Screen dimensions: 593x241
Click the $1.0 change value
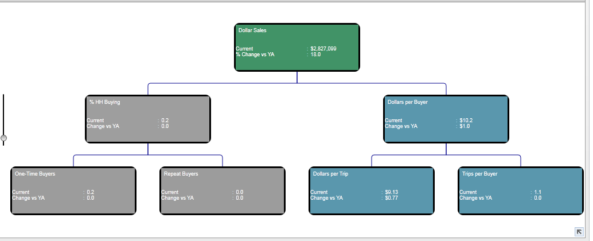tap(464, 126)
